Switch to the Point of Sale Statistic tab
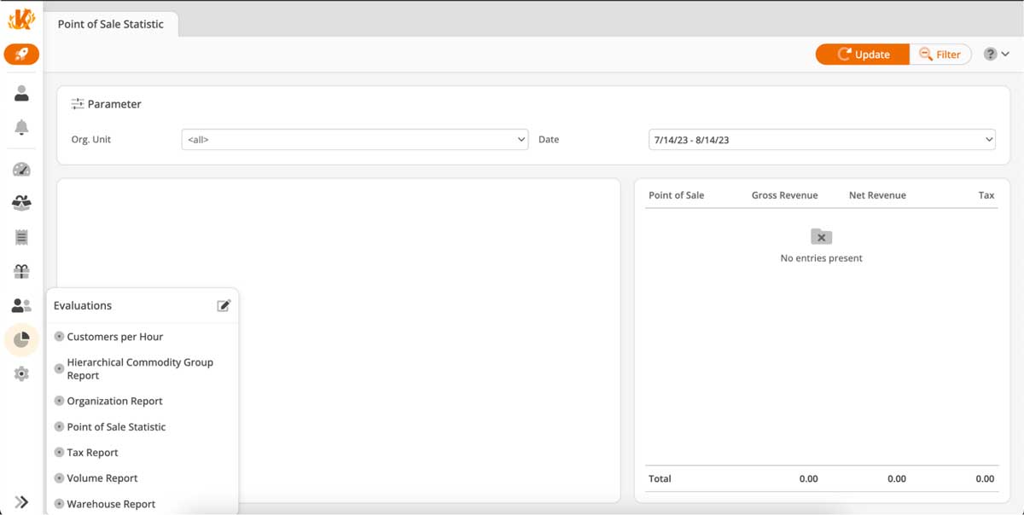This screenshot has width=1024, height=515. 109,25
